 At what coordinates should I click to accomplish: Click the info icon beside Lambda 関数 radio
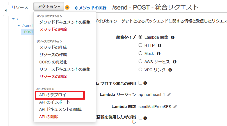pos(173,37)
